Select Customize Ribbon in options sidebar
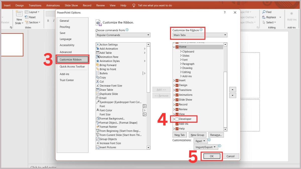Screen dimensions: 301x169 [x=72, y=60]
